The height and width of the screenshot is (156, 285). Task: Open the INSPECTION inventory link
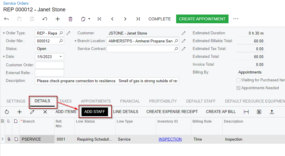(x=170, y=139)
